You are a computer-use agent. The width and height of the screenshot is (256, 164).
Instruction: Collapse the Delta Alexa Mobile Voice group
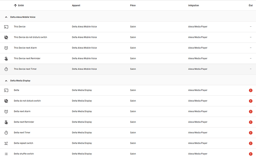coord(6,17)
